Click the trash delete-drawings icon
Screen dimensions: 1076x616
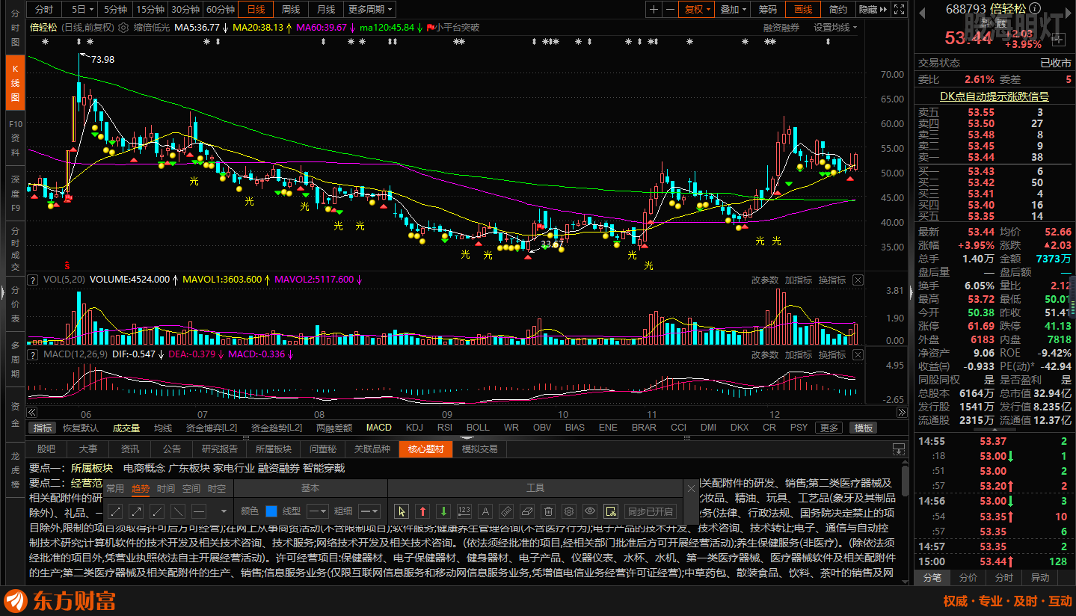click(x=548, y=511)
